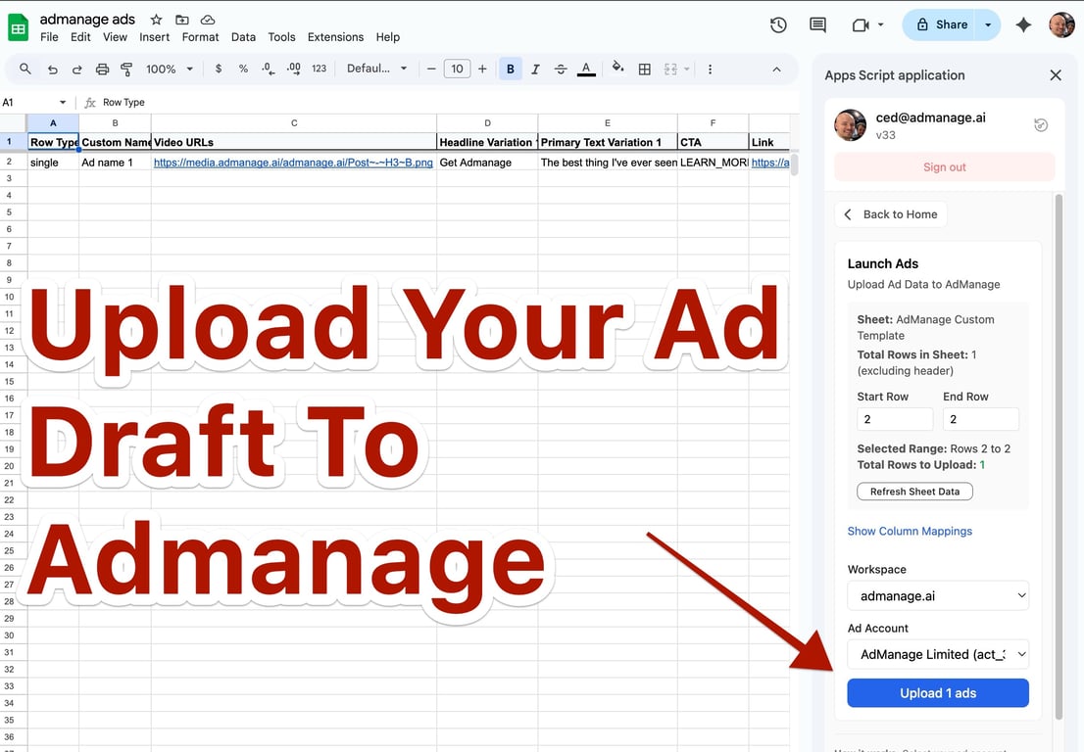This screenshot has width=1084, height=752.
Task: Open the Ad Account dropdown
Action: pos(938,654)
